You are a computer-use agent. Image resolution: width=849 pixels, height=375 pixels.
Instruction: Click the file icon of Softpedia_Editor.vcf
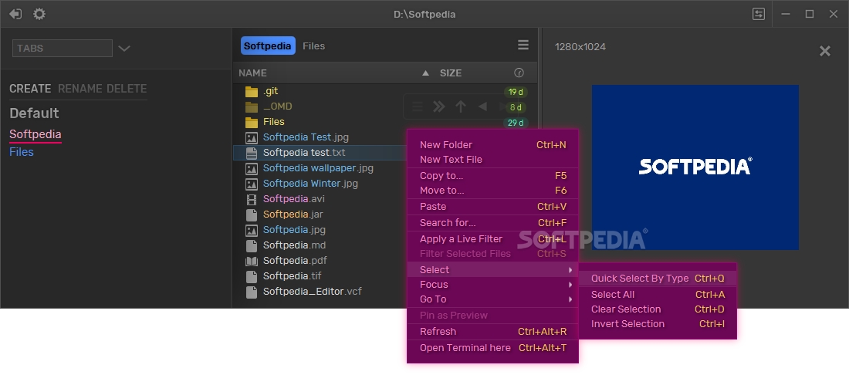coord(252,292)
